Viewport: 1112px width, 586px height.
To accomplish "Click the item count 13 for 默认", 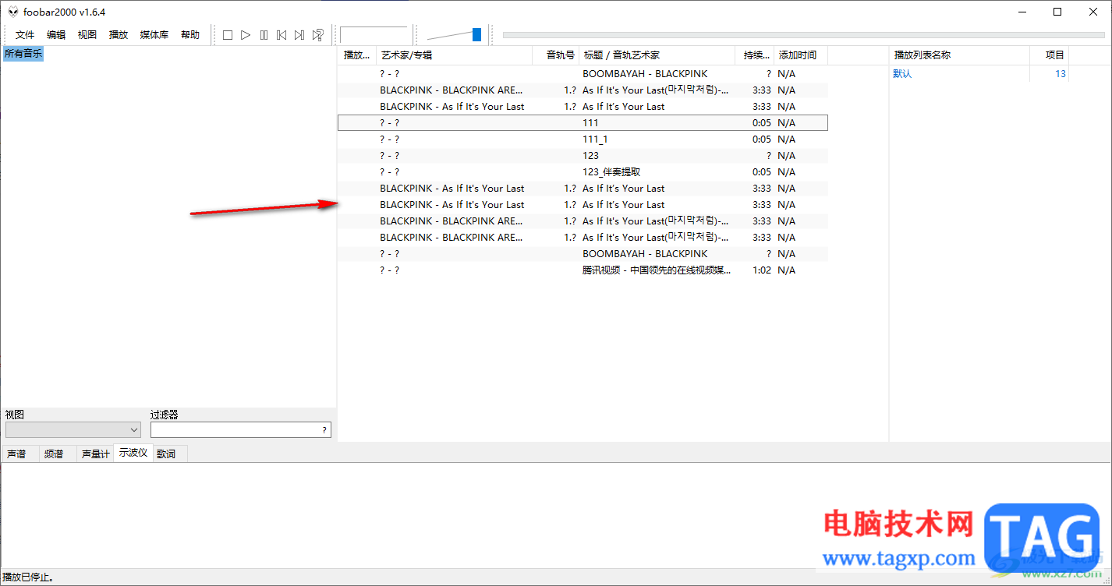I will [1060, 74].
